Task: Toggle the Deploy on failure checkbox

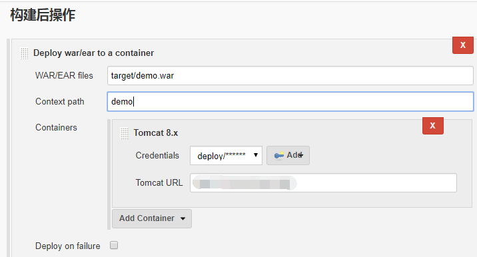Action: click(114, 245)
